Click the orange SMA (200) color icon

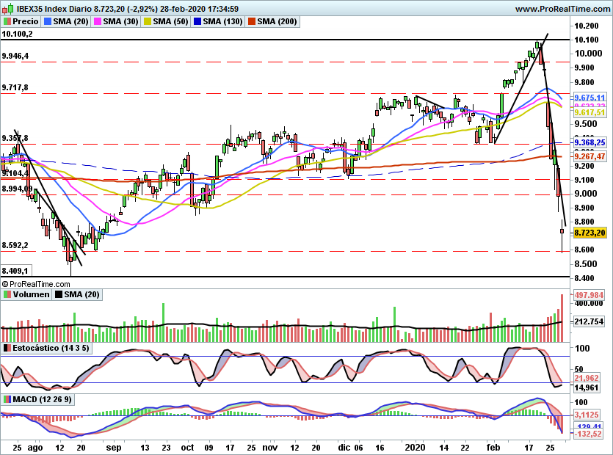pos(250,21)
